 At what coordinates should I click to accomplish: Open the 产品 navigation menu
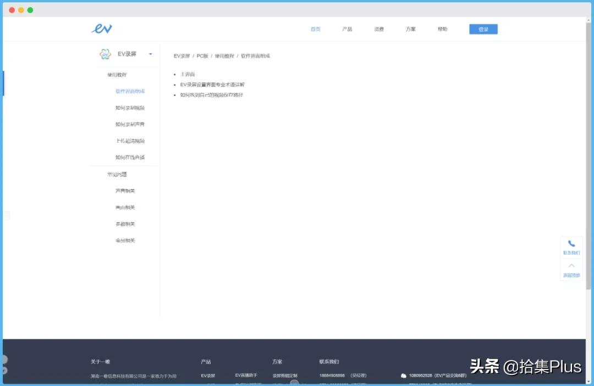tap(347, 29)
